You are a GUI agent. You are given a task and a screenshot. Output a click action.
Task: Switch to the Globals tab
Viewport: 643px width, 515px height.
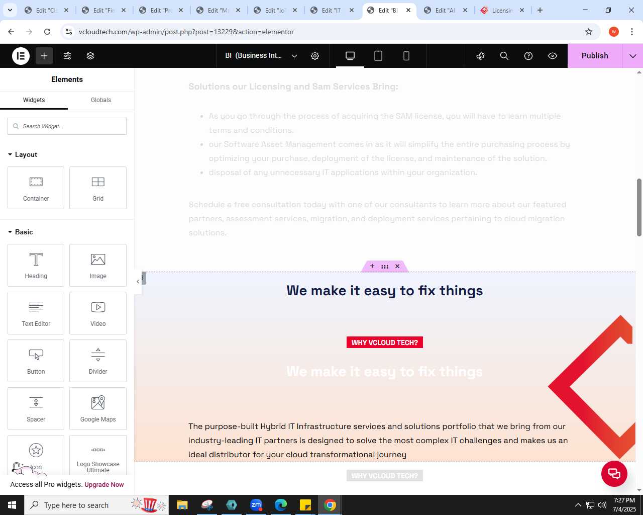coord(101,100)
